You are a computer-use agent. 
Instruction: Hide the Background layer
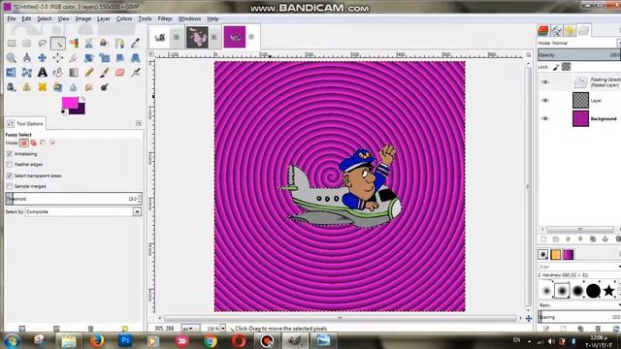545,118
